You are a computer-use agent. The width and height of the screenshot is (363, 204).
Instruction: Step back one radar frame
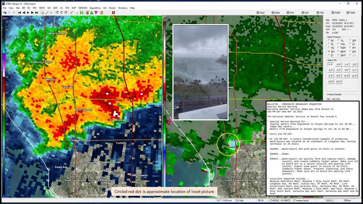point(24,12)
